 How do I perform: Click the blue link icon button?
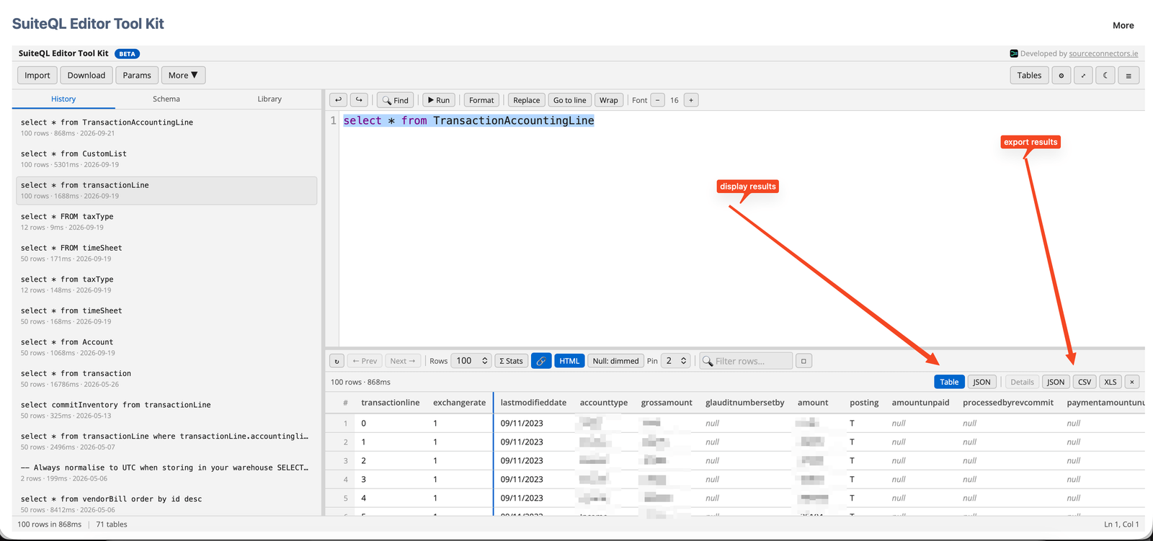point(541,361)
